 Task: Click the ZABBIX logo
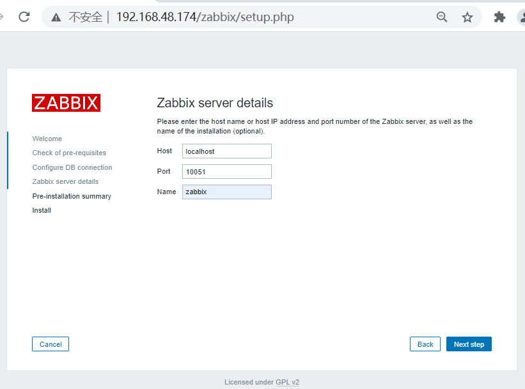coord(66,103)
